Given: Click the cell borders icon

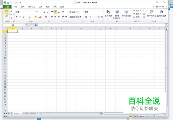Looking at the screenshot, I should [x=30, y=17].
